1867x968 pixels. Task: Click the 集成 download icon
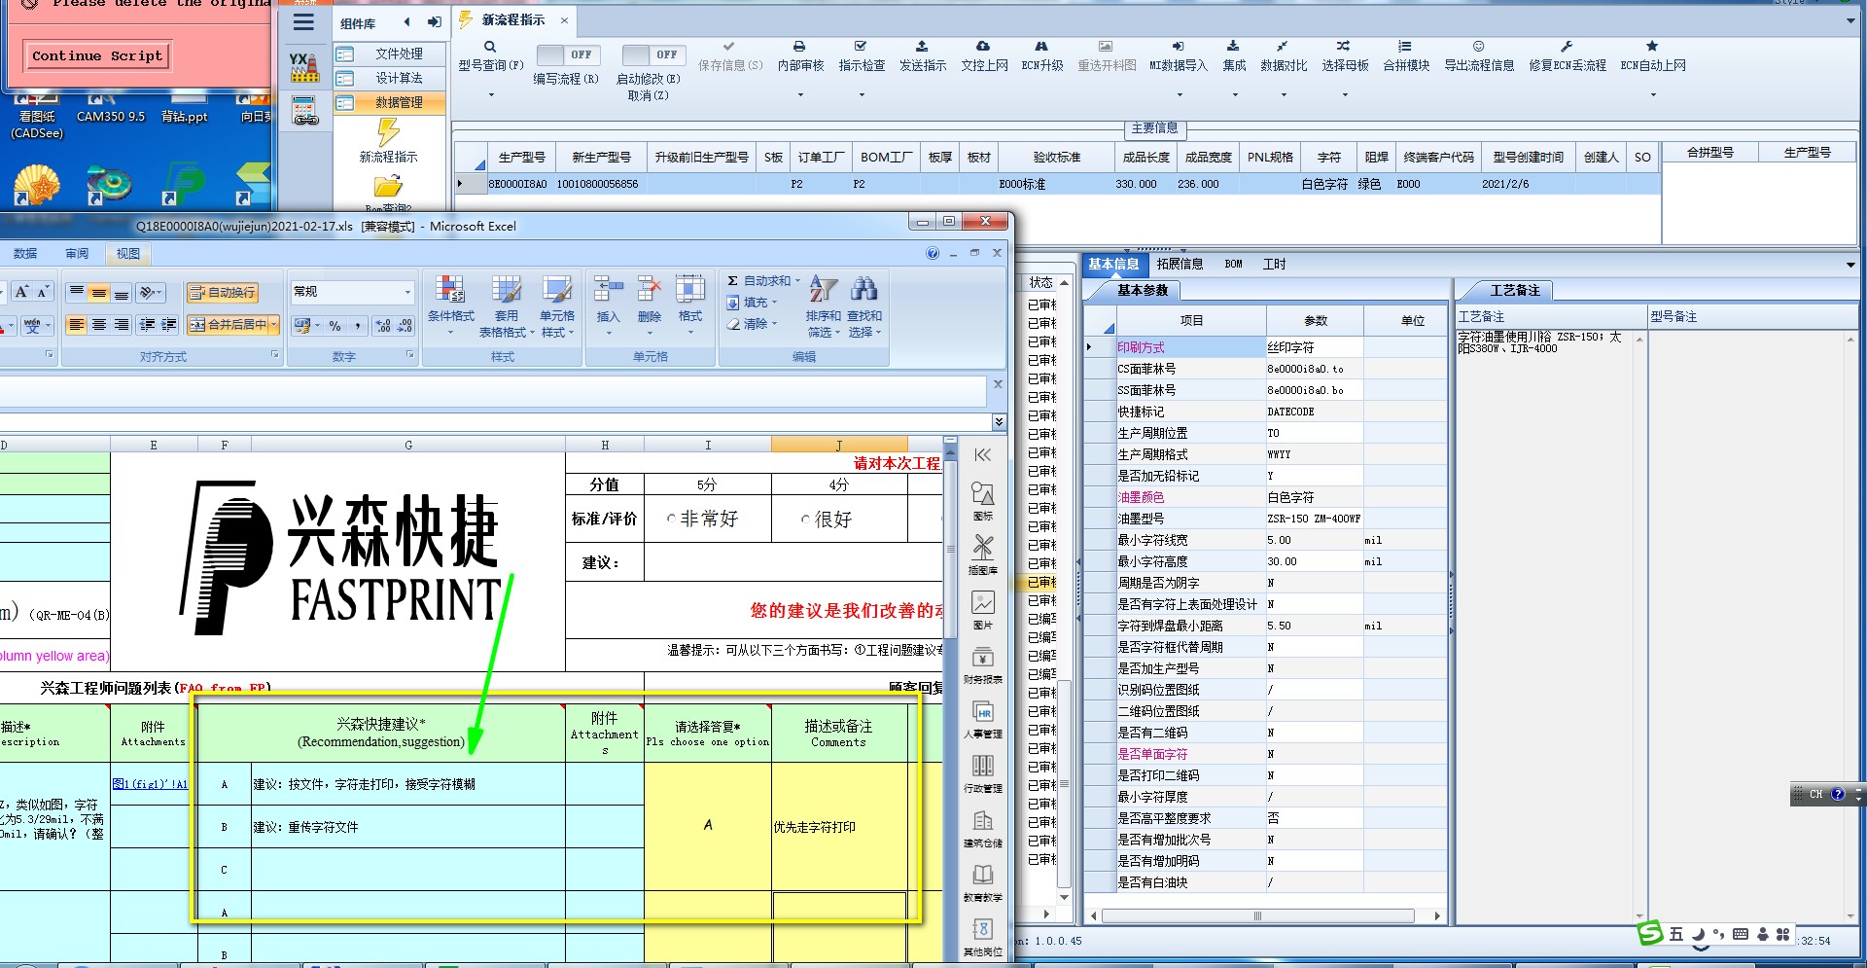(1233, 46)
